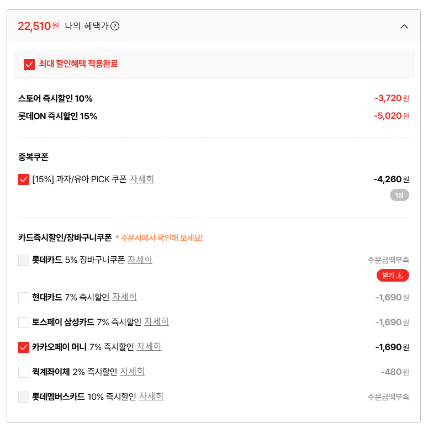428x428 pixels.
Task: View 자세히 for 롯데카드 장바구니쿠폰
Action: point(140,260)
